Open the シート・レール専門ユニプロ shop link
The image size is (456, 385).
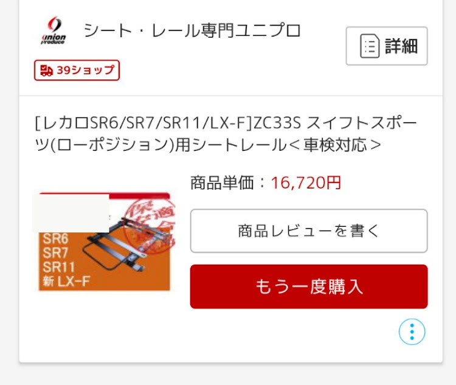pyautogui.click(x=192, y=30)
